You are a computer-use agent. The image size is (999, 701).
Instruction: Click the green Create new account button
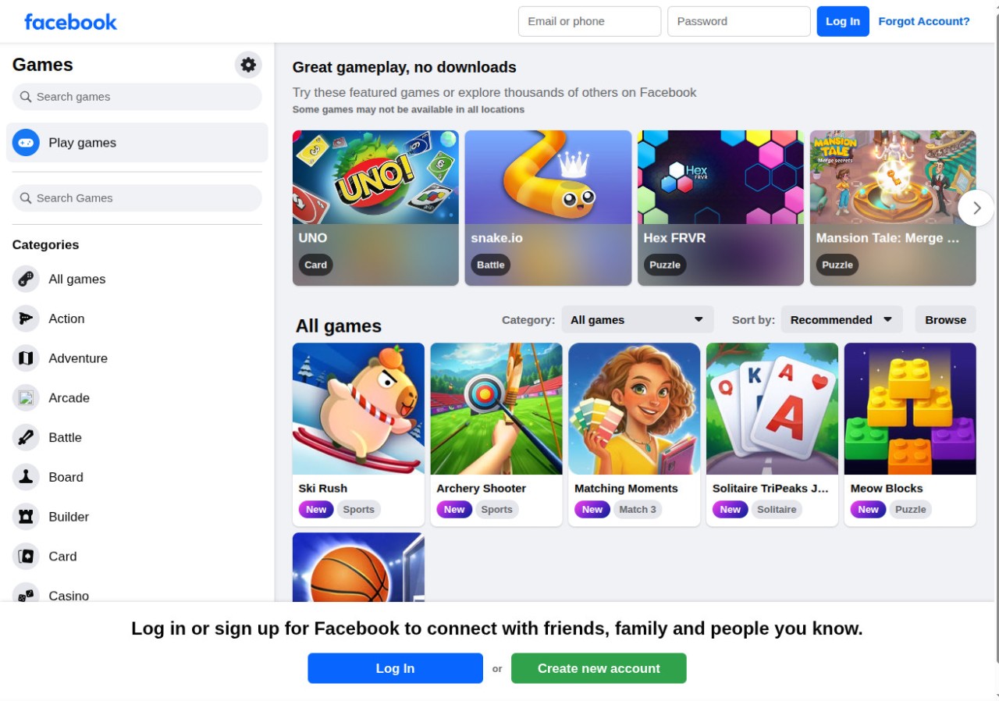599,668
